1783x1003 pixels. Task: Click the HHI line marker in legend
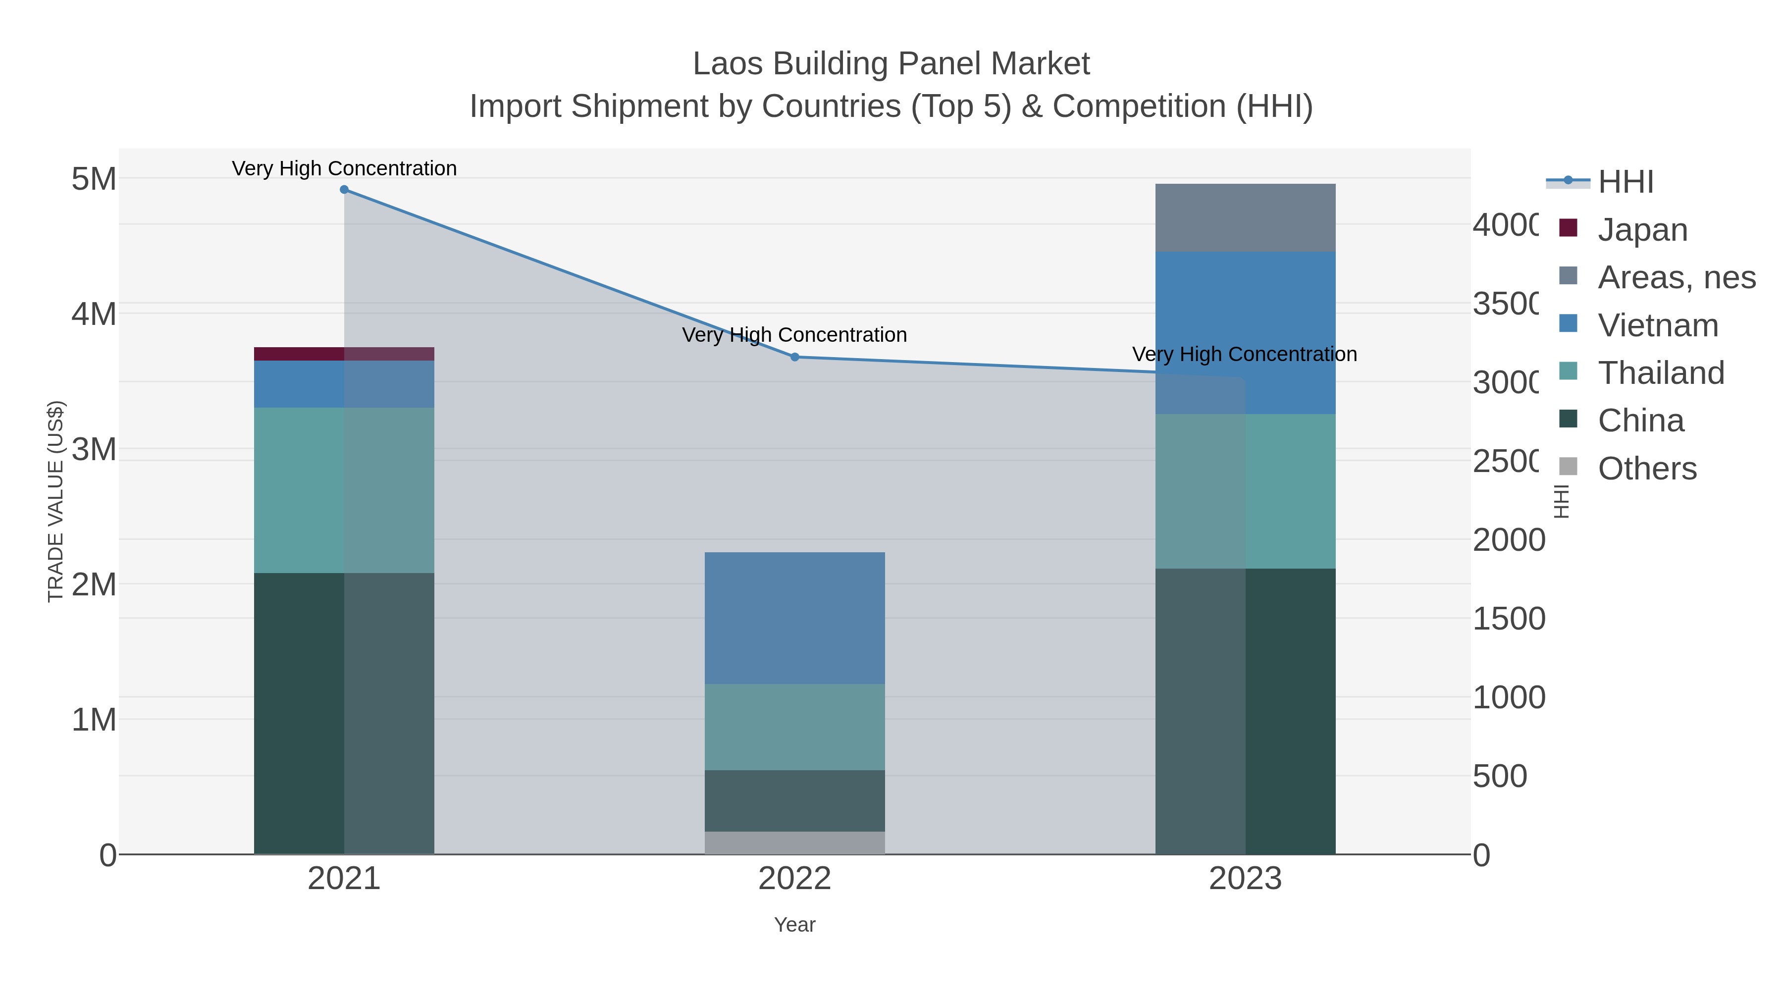1569,181
